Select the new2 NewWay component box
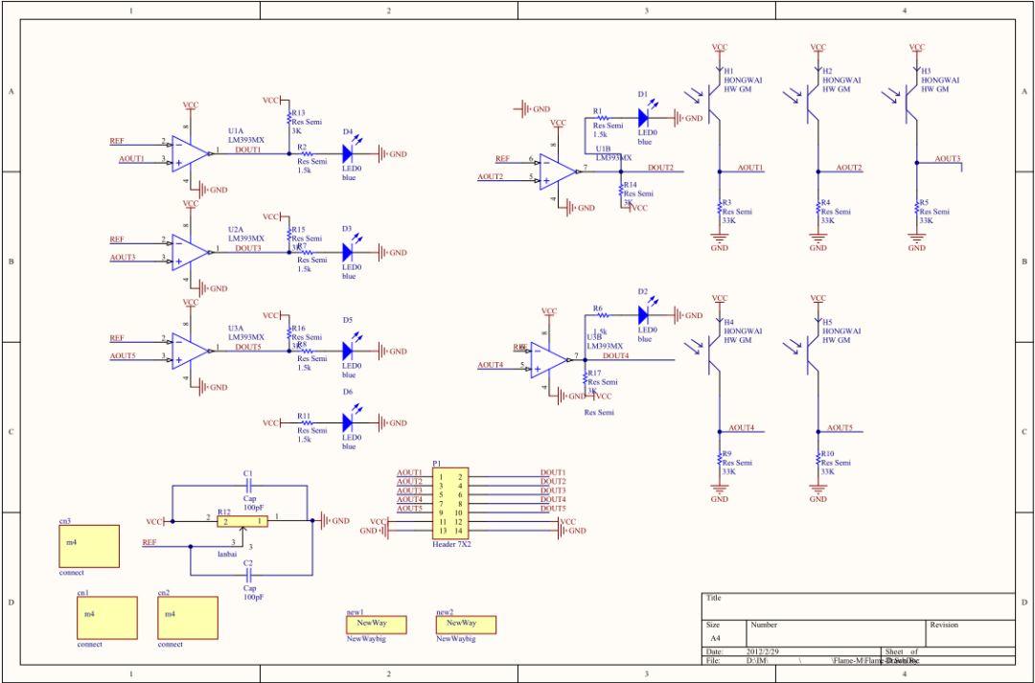The image size is (1035, 683). pos(466,625)
